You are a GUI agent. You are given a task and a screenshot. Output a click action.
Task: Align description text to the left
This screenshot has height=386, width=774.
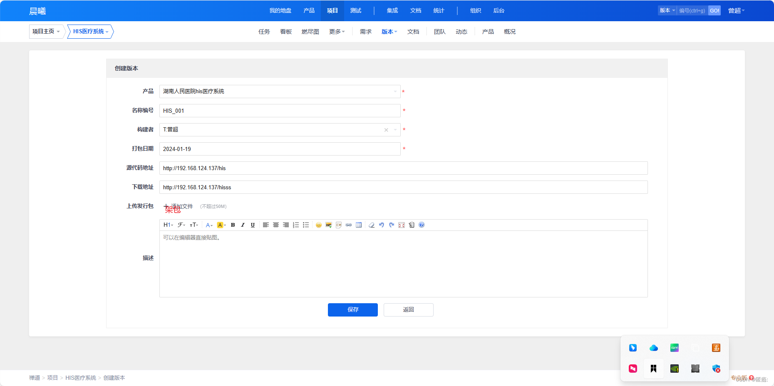pos(266,225)
